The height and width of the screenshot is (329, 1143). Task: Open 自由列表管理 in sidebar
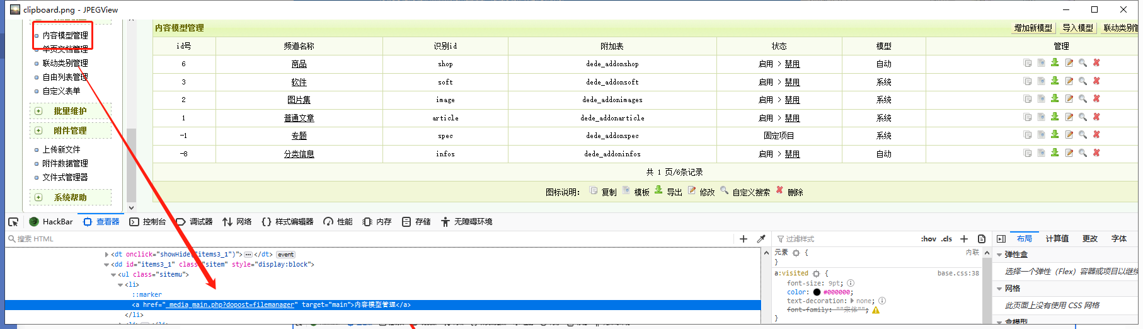[65, 77]
